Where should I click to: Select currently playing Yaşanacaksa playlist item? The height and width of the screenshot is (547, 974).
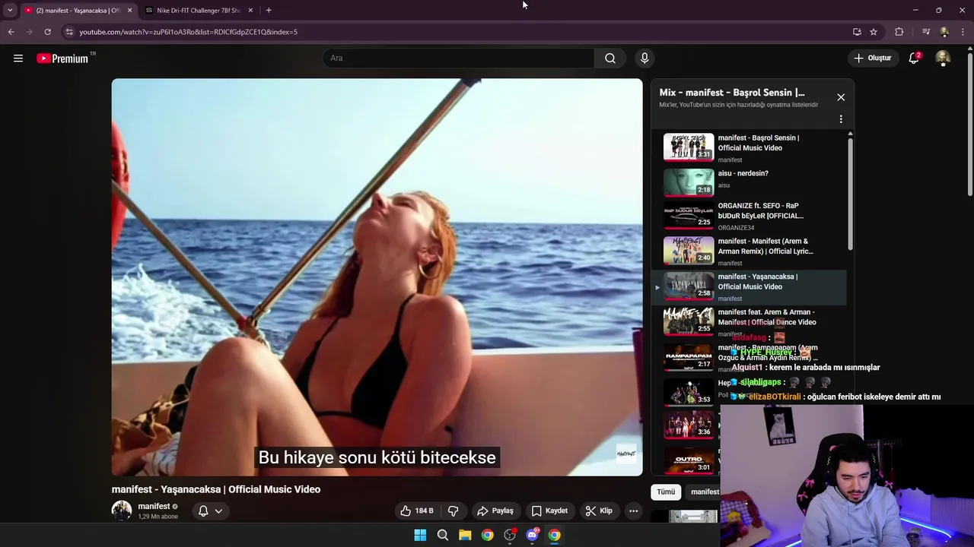coord(750,287)
